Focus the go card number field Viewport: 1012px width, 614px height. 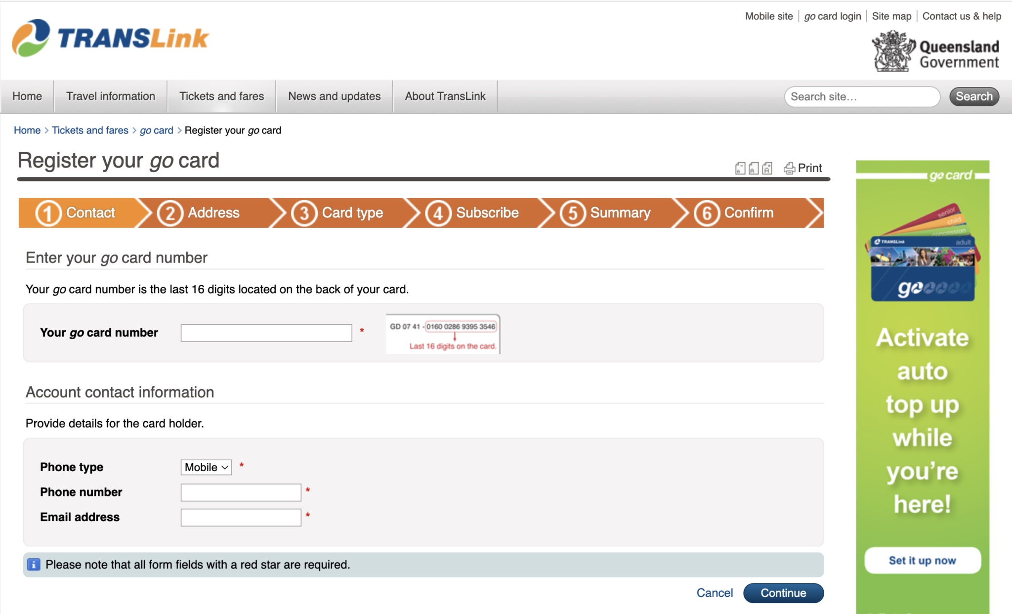pyautogui.click(x=266, y=333)
